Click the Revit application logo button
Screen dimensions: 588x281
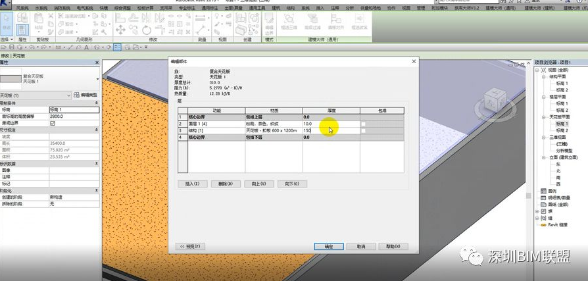point(7,3)
